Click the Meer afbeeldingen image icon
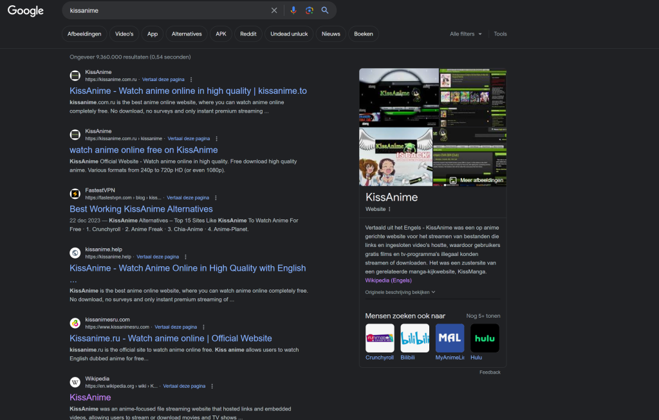Screen dimensions: 659x420 tap(452, 180)
